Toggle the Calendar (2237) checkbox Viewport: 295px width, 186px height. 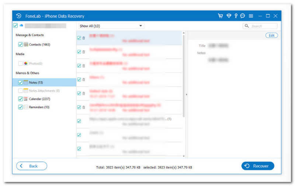coord(20,99)
